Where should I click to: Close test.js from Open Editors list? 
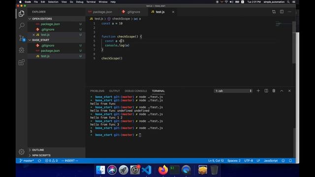click(x=33, y=35)
